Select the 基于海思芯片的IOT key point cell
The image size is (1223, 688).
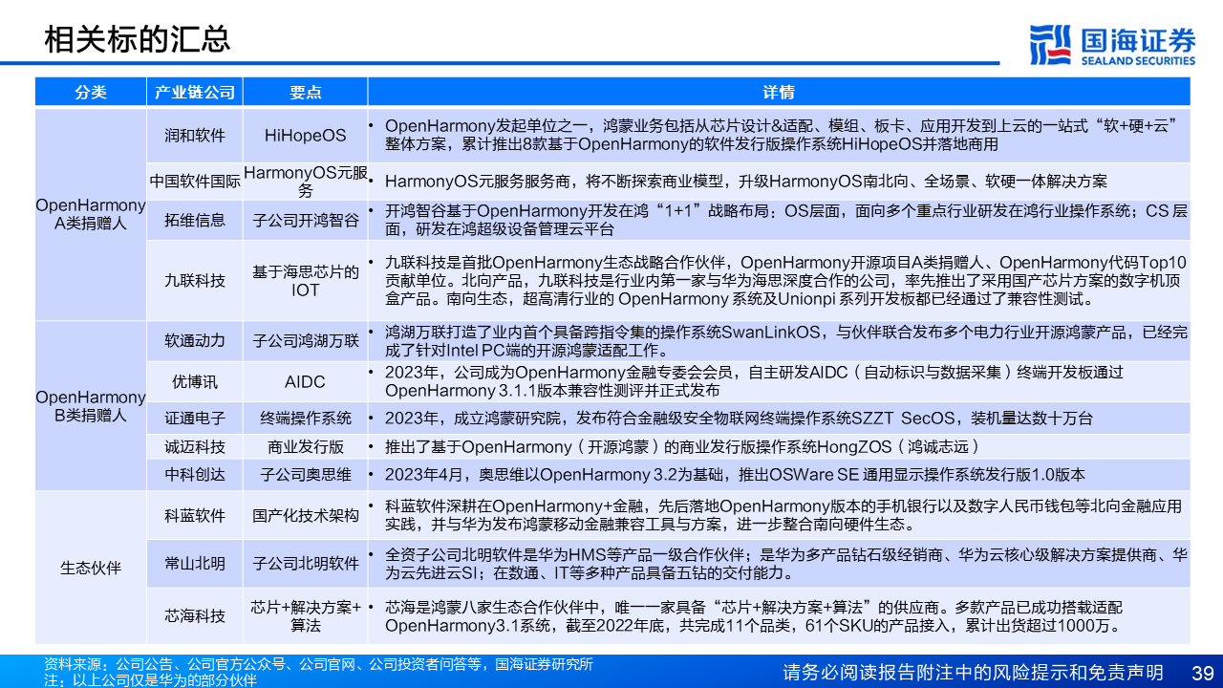pos(306,280)
